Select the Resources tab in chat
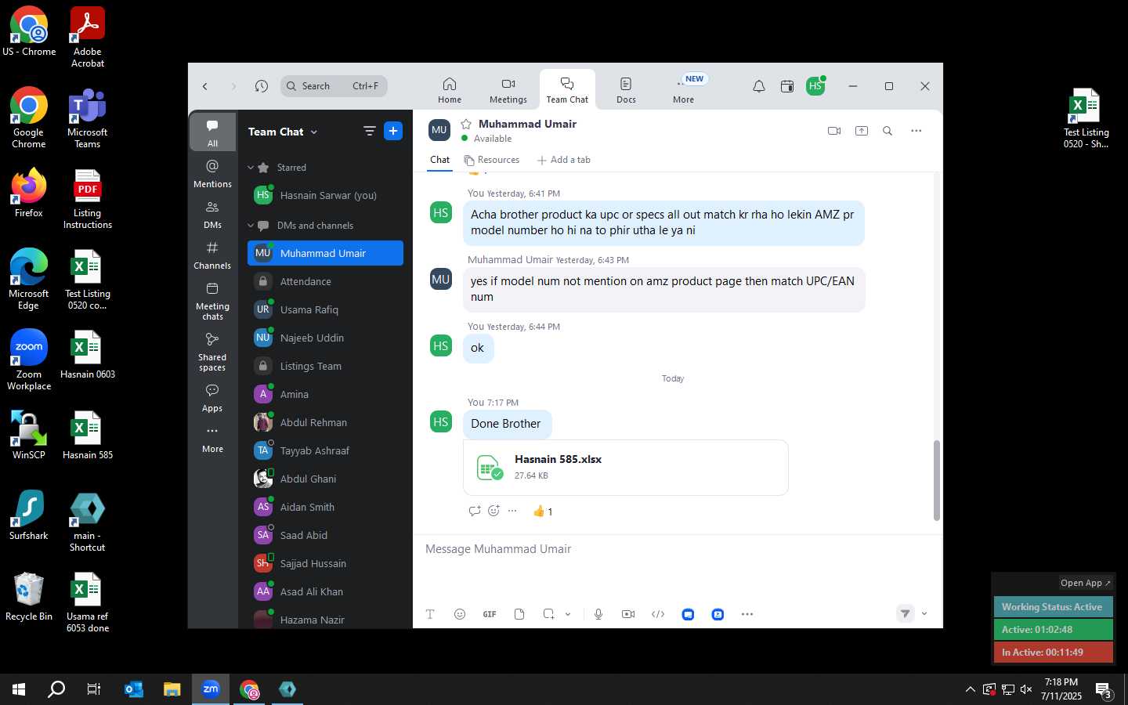This screenshot has height=705, width=1128. point(492,160)
